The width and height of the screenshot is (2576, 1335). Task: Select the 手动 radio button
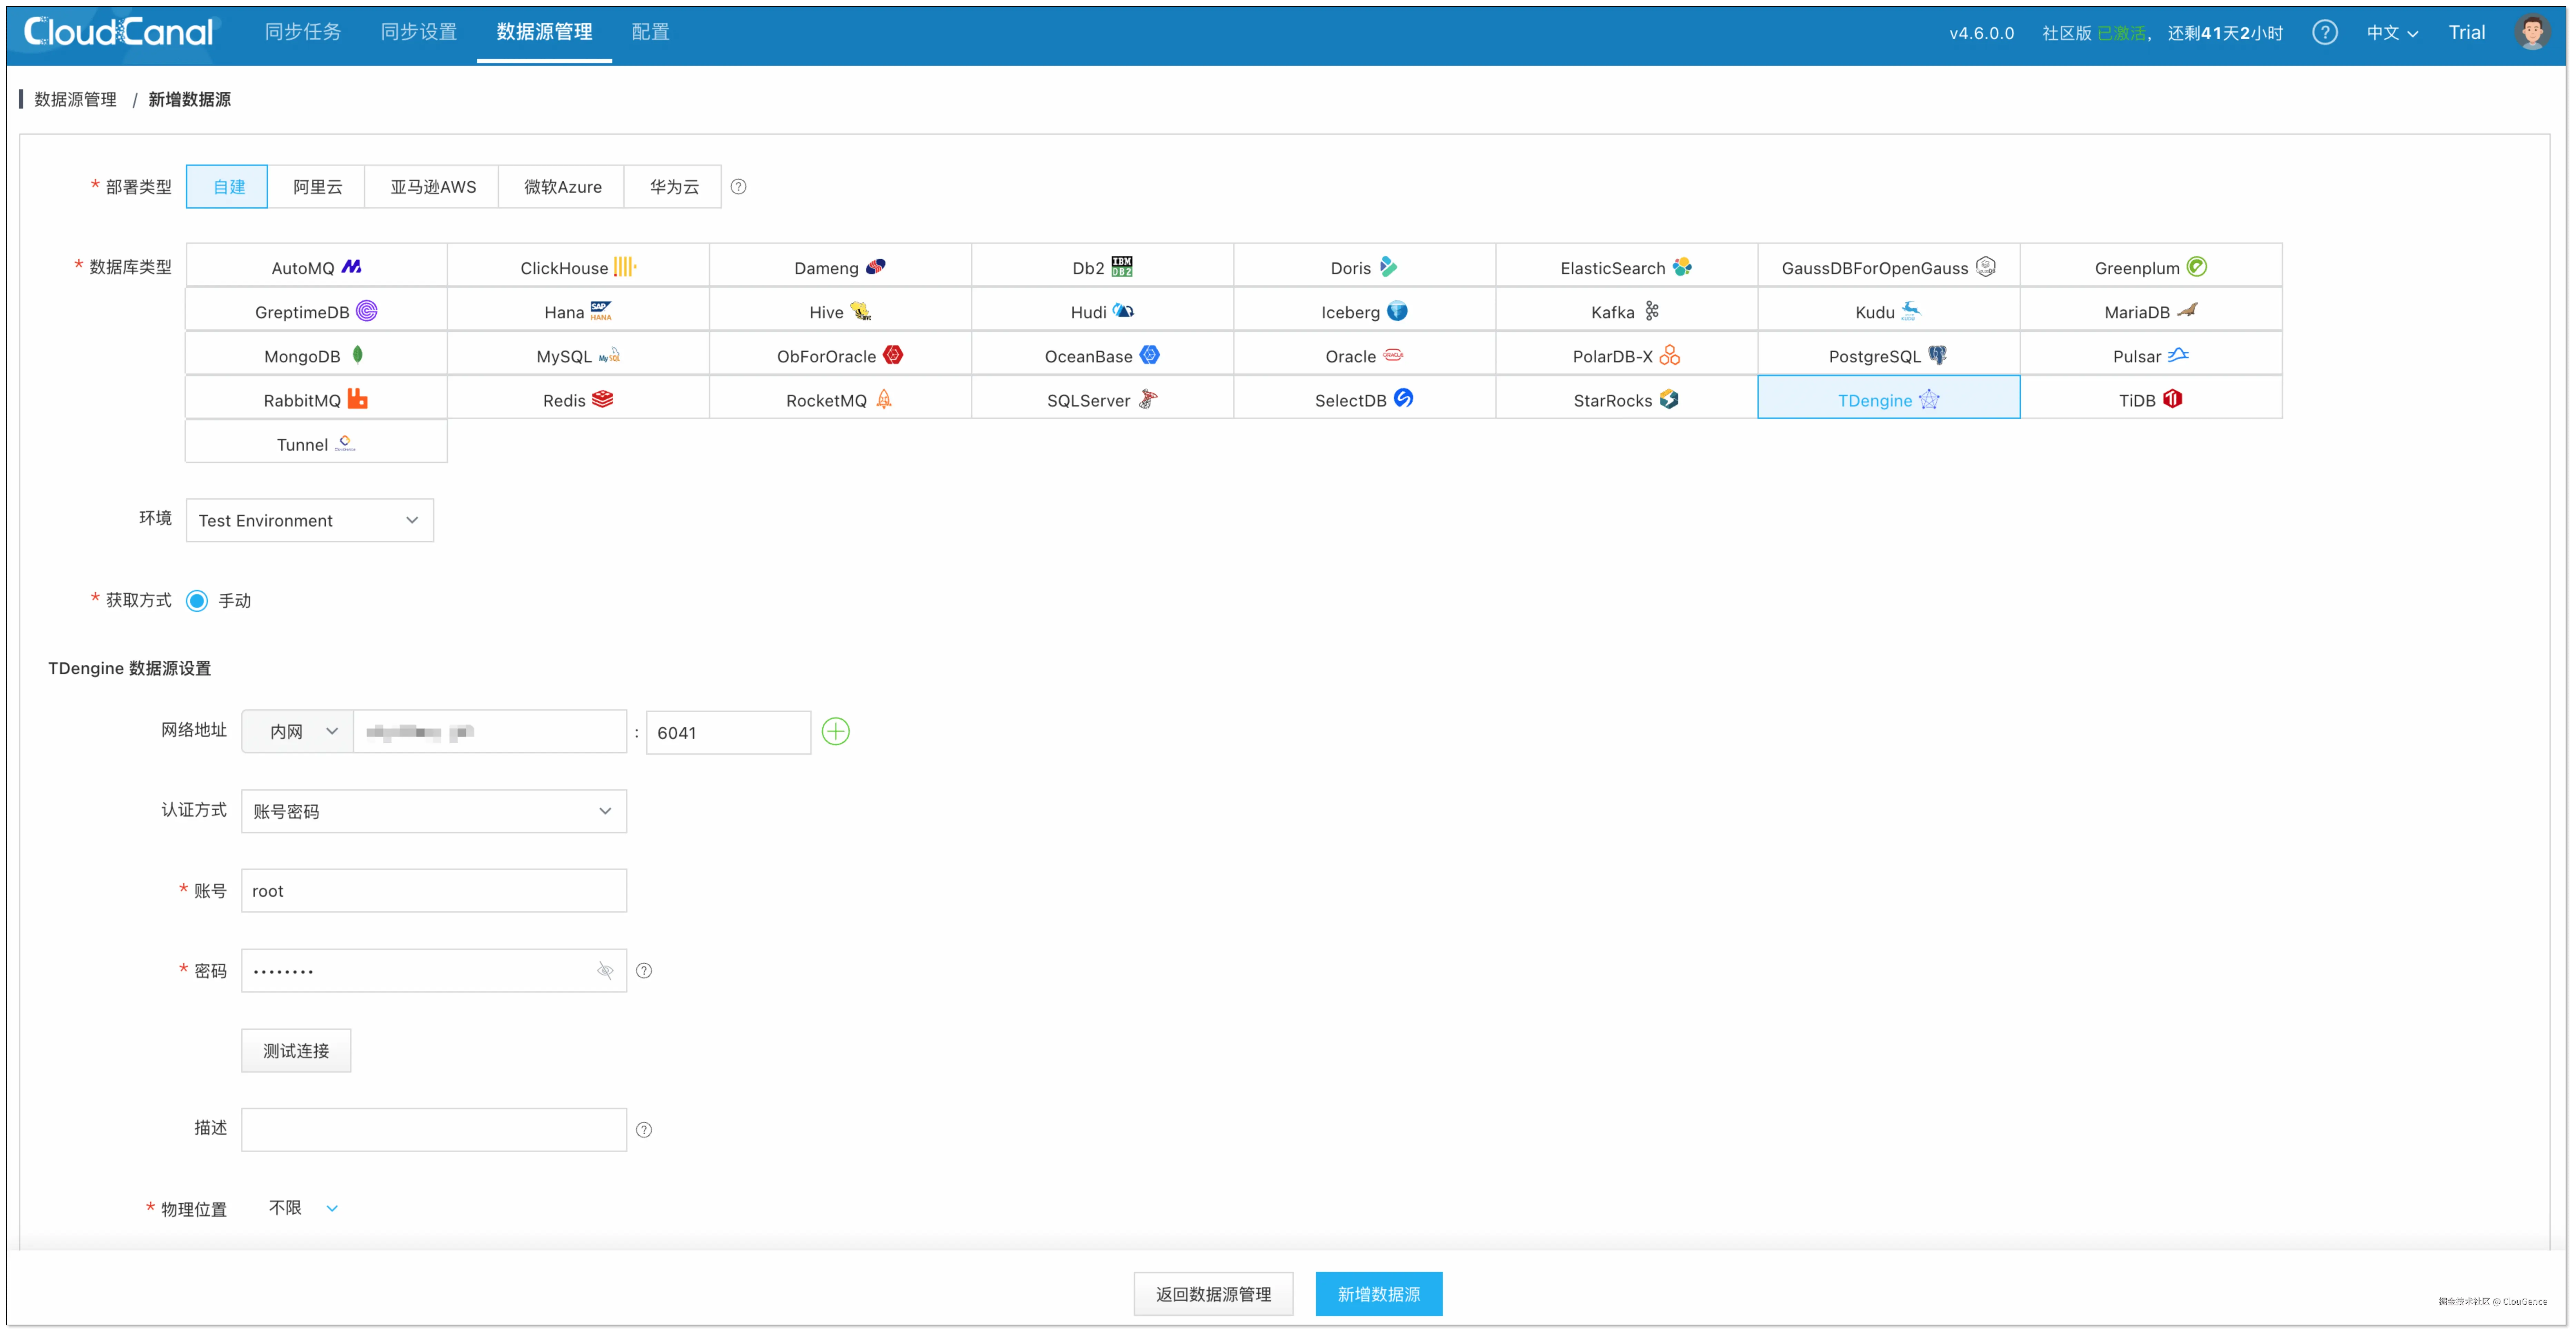point(197,601)
